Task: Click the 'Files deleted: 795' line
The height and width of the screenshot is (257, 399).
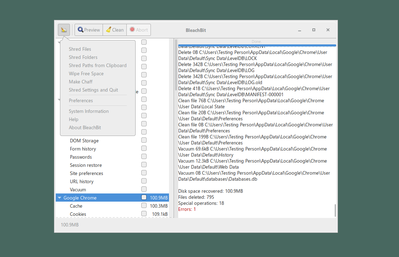Action: coord(196,197)
